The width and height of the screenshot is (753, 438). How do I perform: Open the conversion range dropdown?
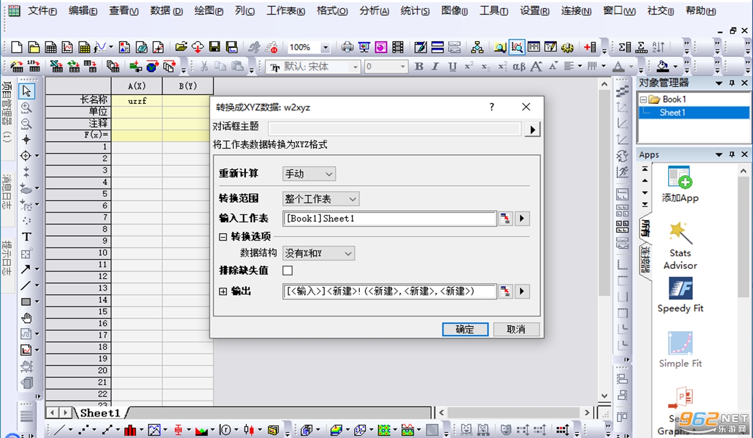click(321, 199)
